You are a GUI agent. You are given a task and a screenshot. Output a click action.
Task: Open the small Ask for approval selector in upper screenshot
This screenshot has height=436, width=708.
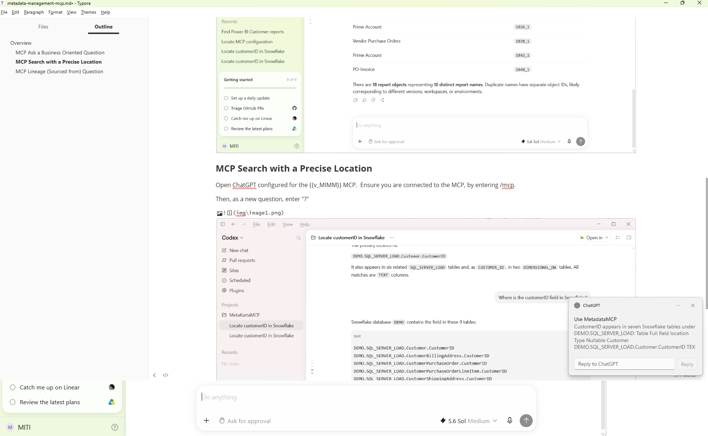[386, 142]
